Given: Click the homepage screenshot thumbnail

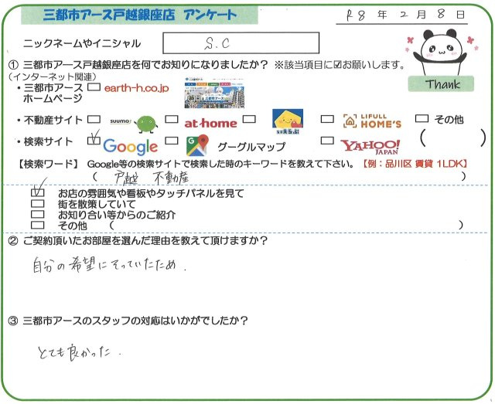Looking at the screenshot, I should tap(214, 93).
